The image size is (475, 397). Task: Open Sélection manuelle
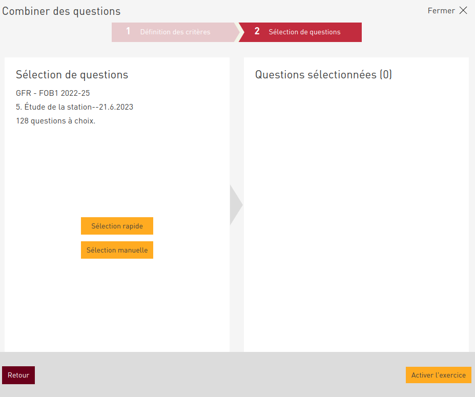117,250
